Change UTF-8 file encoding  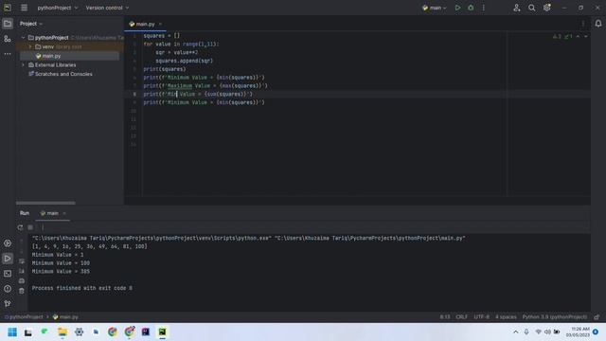click(482, 317)
